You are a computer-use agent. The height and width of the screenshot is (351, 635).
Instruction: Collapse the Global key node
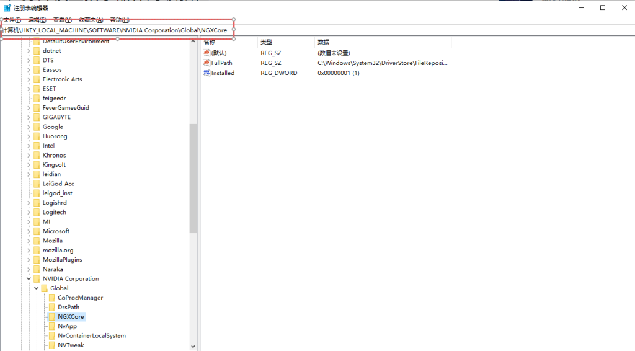click(x=36, y=288)
